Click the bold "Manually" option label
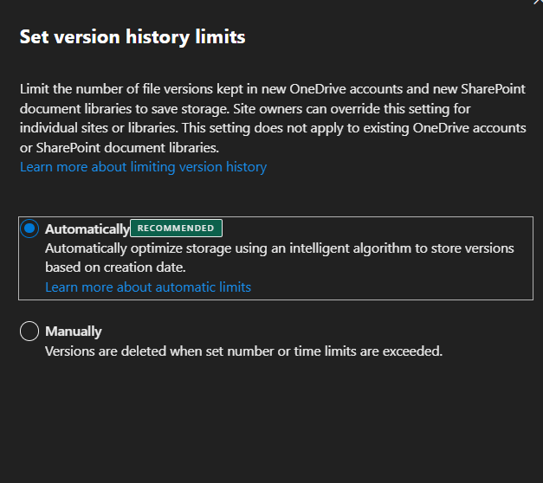 pyautogui.click(x=74, y=332)
